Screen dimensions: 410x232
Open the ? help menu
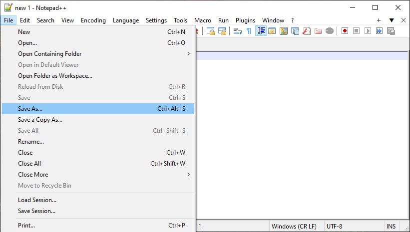coord(292,20)
